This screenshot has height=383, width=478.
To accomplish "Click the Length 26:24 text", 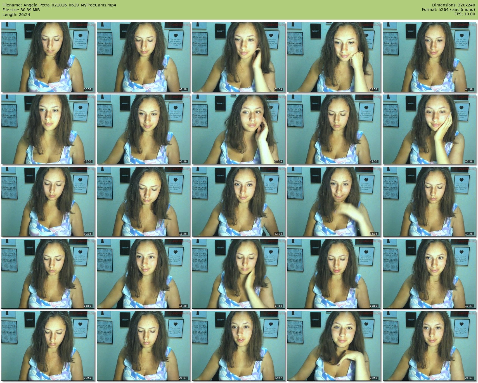I will coord(16,15).
